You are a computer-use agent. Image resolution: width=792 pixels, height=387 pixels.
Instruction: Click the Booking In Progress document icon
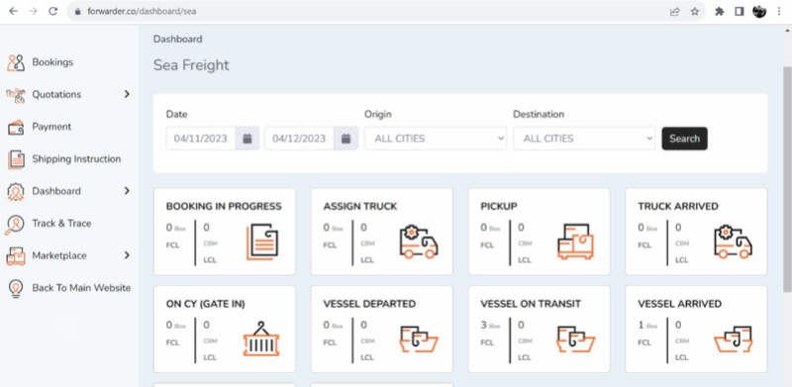coord(262,242)
